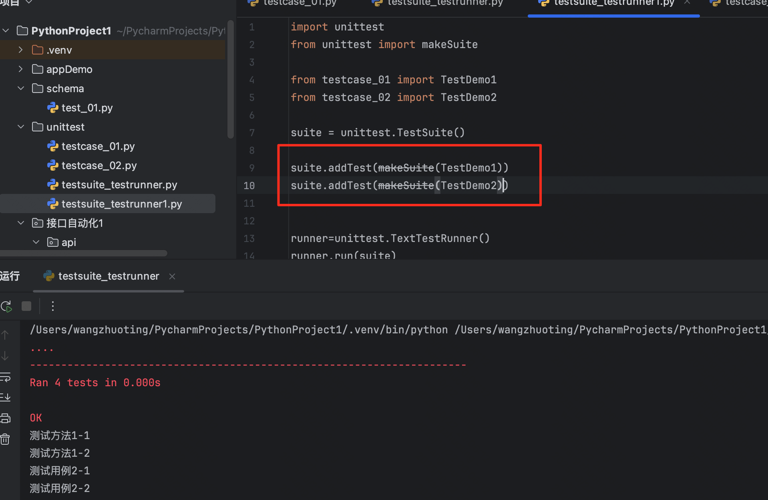Click the Python file icon for testcase_01.py
The image size is (768, 500).
click(x=53, y=146)
